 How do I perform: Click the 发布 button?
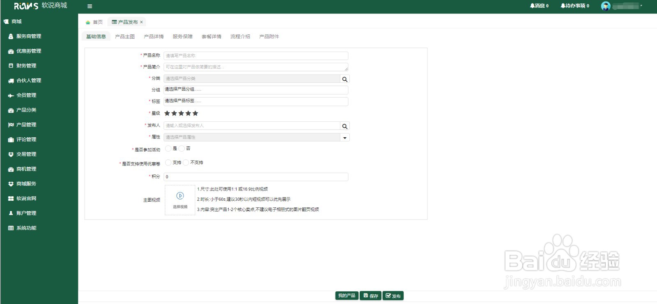tap(393, 296)
